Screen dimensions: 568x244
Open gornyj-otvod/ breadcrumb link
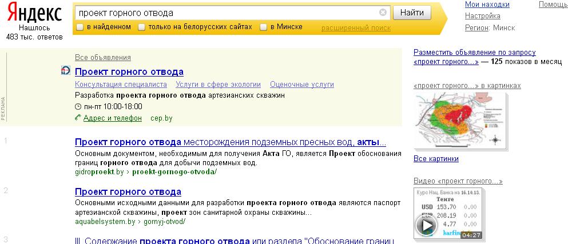pos(165,221)
